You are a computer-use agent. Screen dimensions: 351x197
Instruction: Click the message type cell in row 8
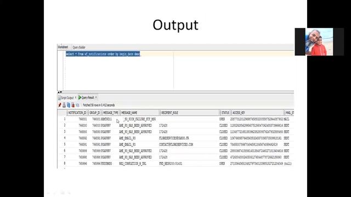(106, 164)
